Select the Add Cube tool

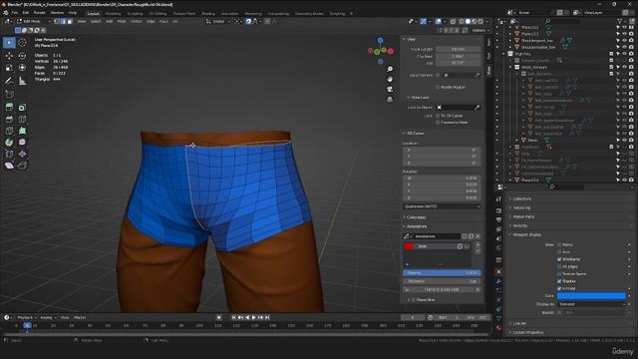coord(9,94)
